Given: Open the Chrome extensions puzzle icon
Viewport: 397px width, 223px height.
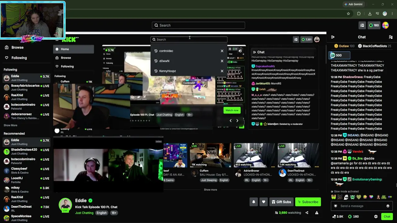Looking at the screenshot, I should (359, 14).
